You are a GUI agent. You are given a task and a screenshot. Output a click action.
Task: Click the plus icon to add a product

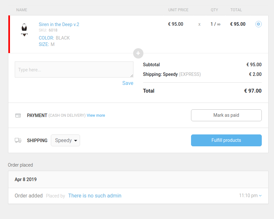(x=138, y=53)
